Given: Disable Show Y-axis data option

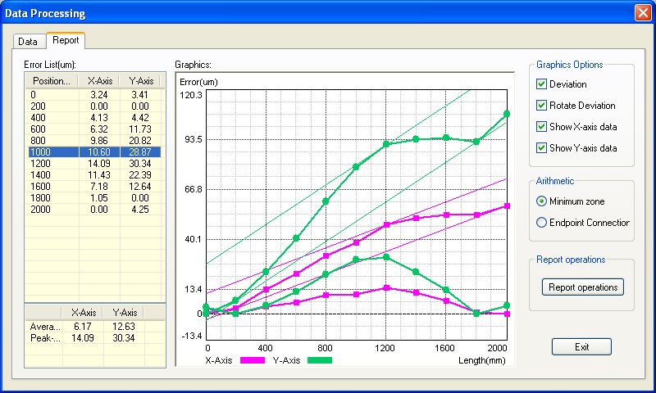Looking at the screenshot, I should (x=541, y=148).
